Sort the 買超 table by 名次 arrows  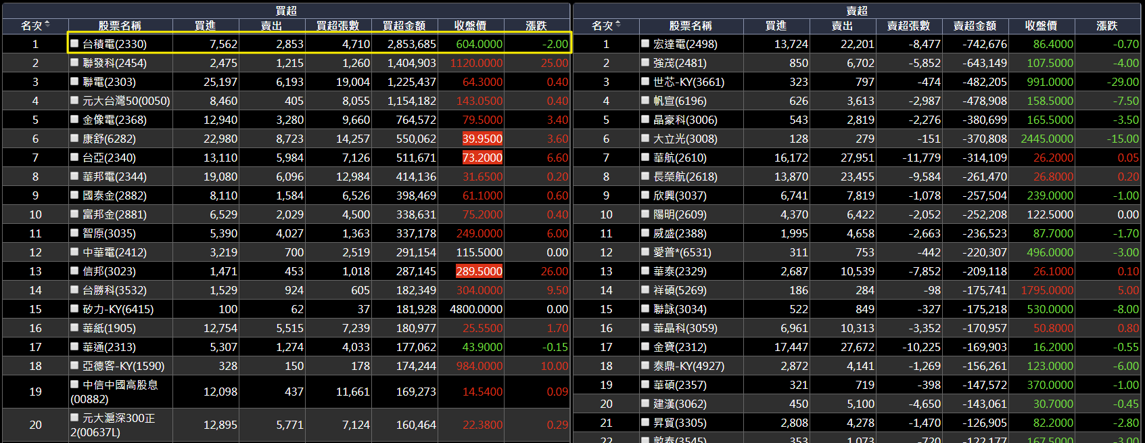(47, 25)
